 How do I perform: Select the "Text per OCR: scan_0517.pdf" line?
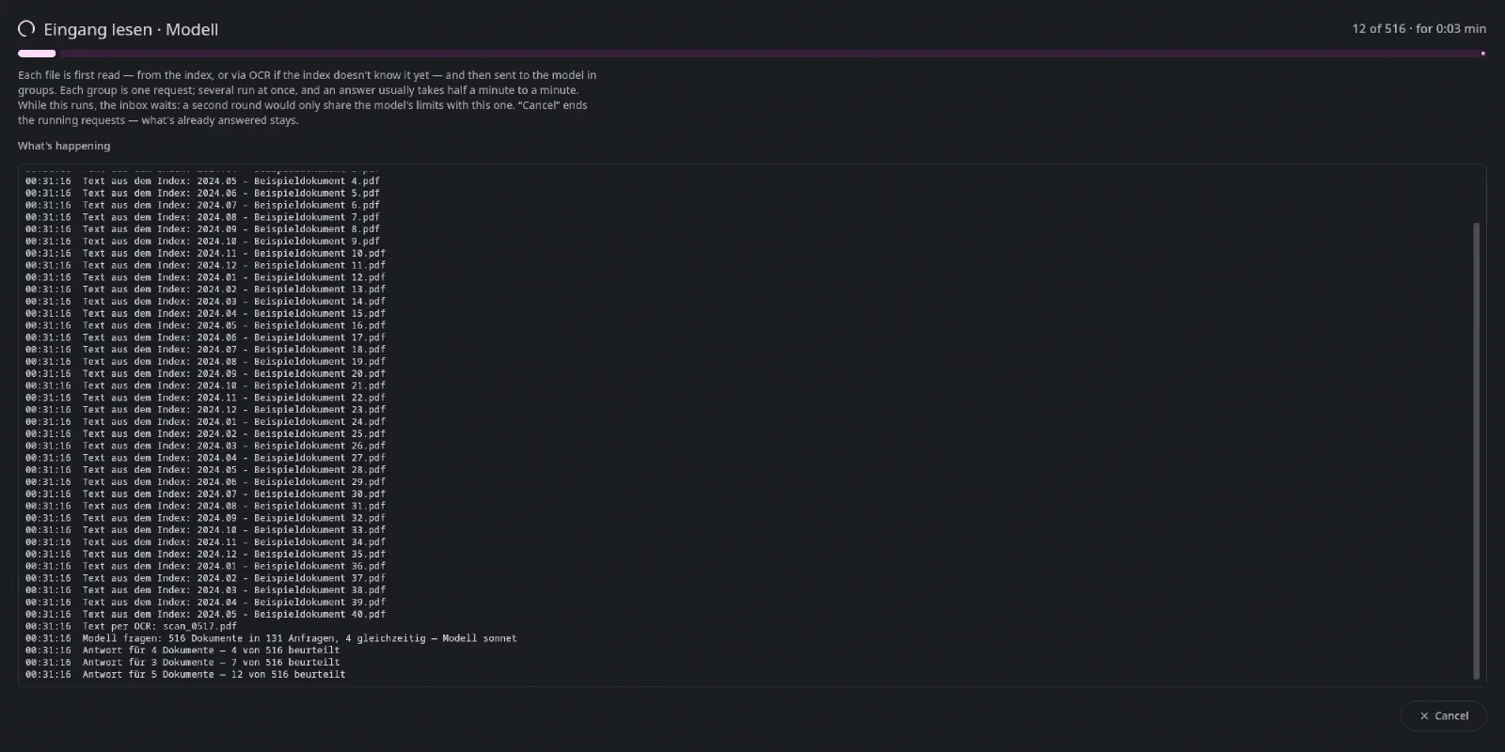coord(131,626)
